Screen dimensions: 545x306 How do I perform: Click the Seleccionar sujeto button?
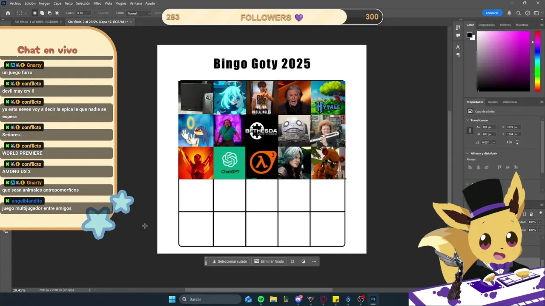(229, 261)
